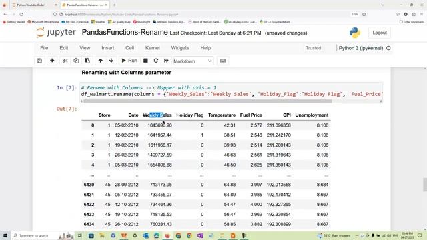427x240 pixels.
Task: Insert cell below with plus icon
Action: (x=52, y=61)
